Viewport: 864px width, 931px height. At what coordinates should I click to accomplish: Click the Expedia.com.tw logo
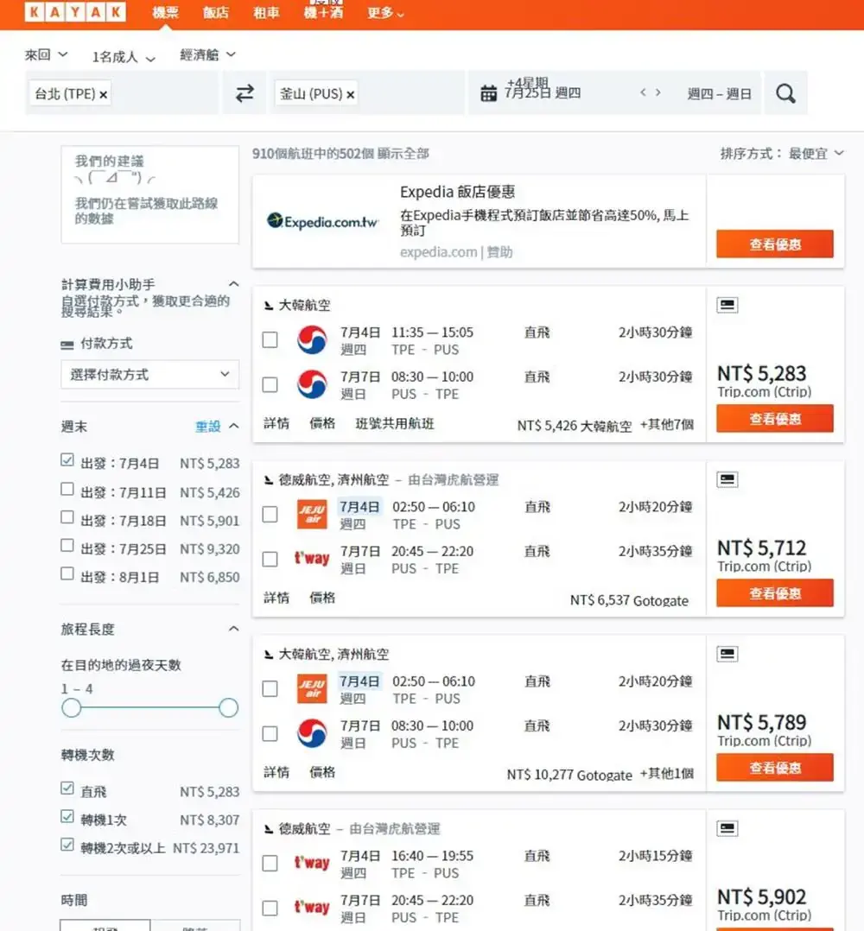click(x=322, y=221)
